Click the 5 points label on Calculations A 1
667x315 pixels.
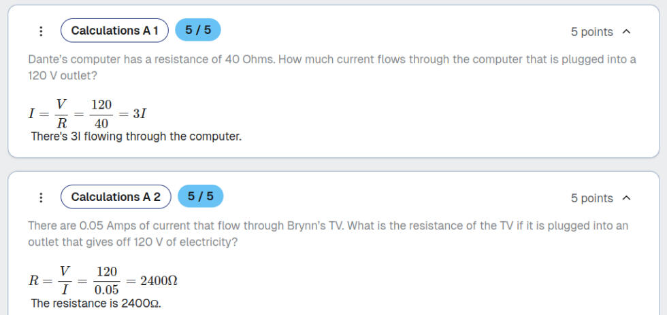[591, 32]
